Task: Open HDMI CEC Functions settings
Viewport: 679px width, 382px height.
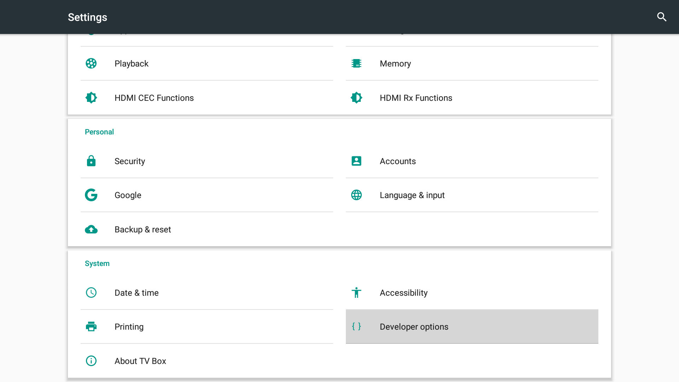Action: pyautogui.click(x=154, y=98)
